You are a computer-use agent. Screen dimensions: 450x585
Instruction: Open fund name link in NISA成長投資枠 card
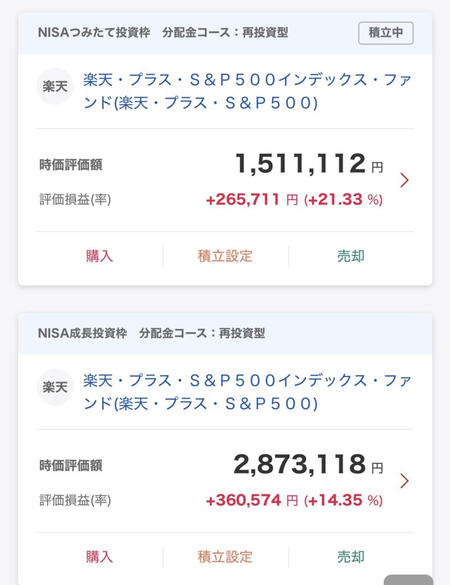[247, 392]
